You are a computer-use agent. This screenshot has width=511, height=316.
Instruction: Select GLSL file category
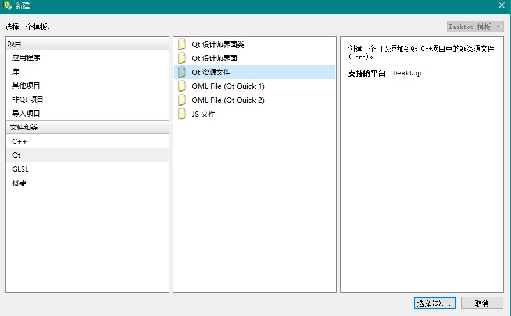coord(20,169)
